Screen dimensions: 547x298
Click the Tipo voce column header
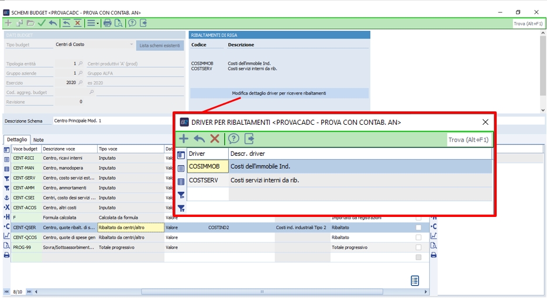click(x=131, y=149)
